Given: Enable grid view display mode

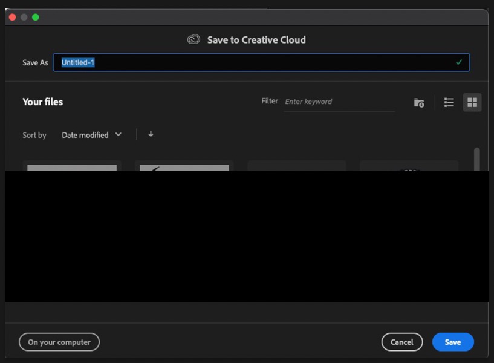Looking at the screenshot, I should point(472,102).
